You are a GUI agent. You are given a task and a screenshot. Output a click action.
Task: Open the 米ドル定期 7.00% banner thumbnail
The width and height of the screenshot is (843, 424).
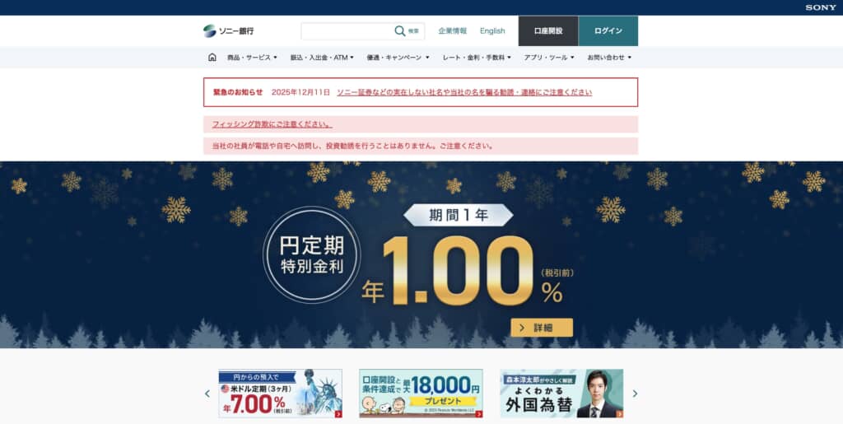coord(280,394)
